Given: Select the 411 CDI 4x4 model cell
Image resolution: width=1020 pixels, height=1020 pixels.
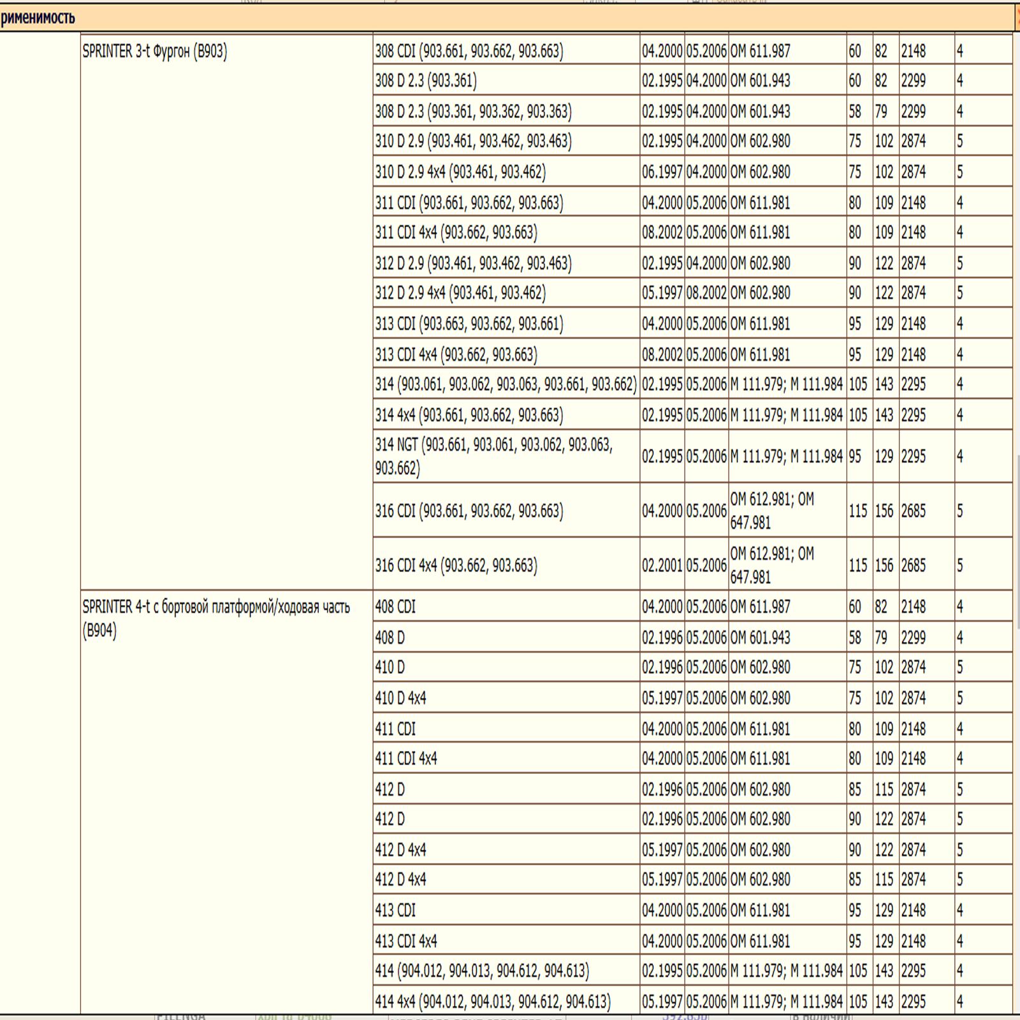Looking at the screenshot, I should point(406,759).
